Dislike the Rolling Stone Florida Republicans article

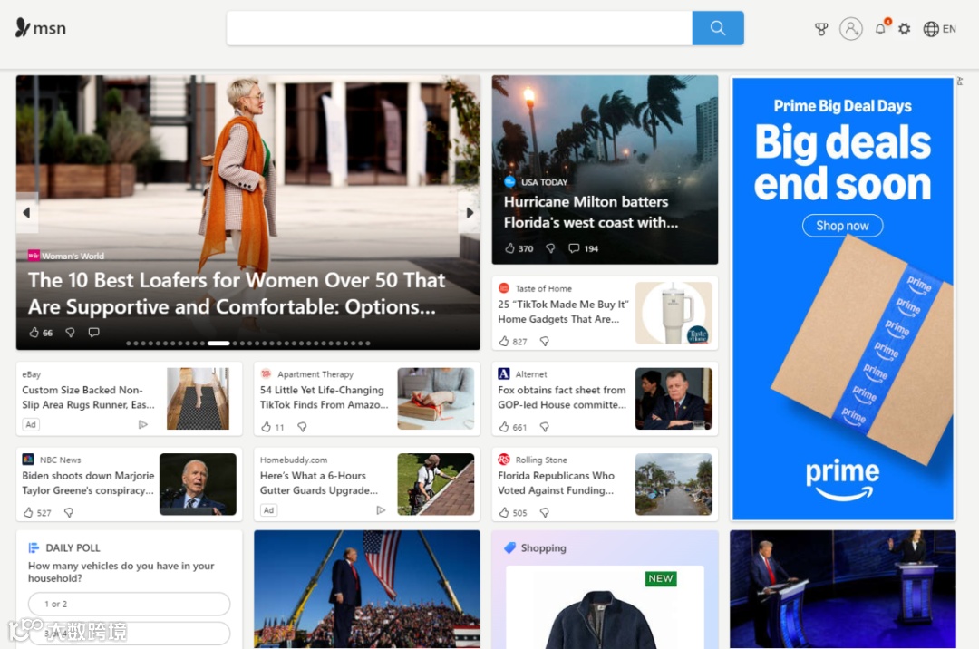545,512
